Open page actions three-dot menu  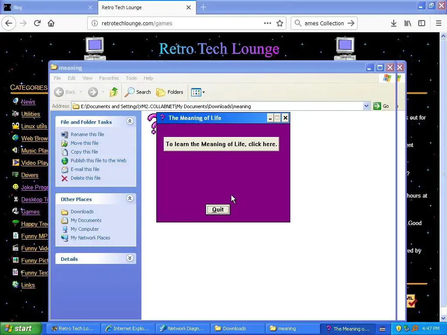click(x=268, y=23)
